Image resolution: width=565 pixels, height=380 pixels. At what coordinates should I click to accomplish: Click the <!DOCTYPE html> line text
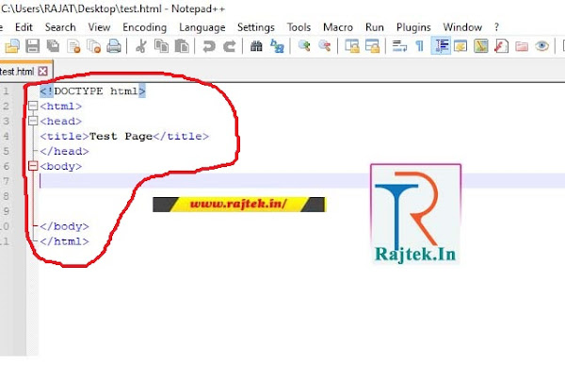pos(92,91)
